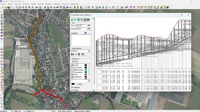Open the black color picker dropdown arrow
Screen dimensions: 200x112
tap(75, 84)
